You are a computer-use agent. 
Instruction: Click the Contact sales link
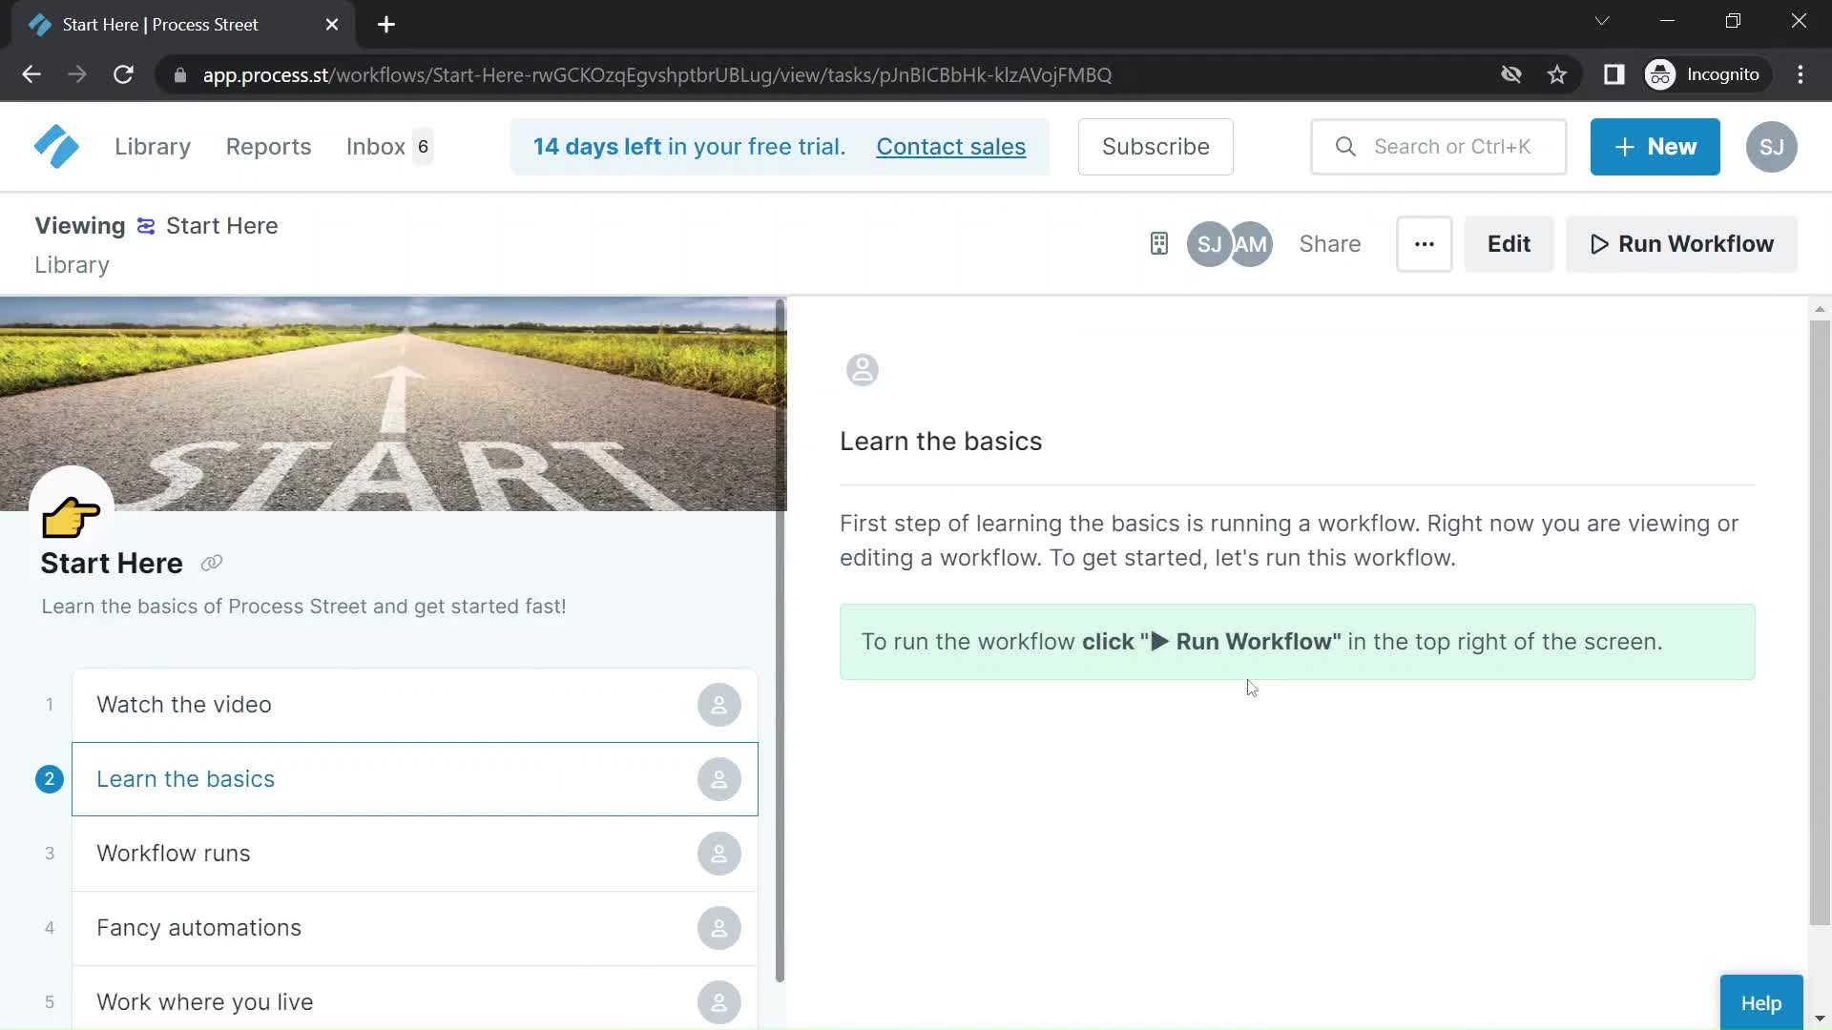[952, 147]
